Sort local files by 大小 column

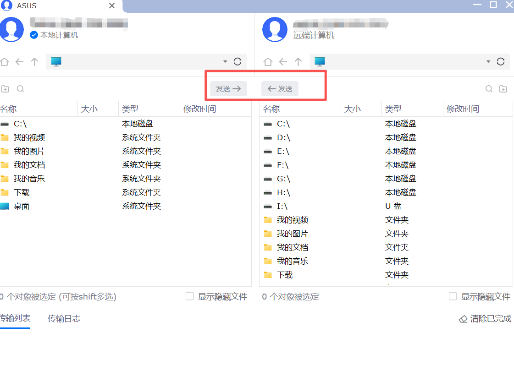tap(98, 109)
